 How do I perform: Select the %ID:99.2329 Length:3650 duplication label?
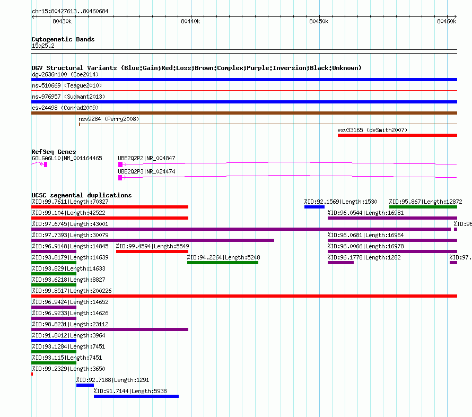pyautogui.click(x=68, y=369)
